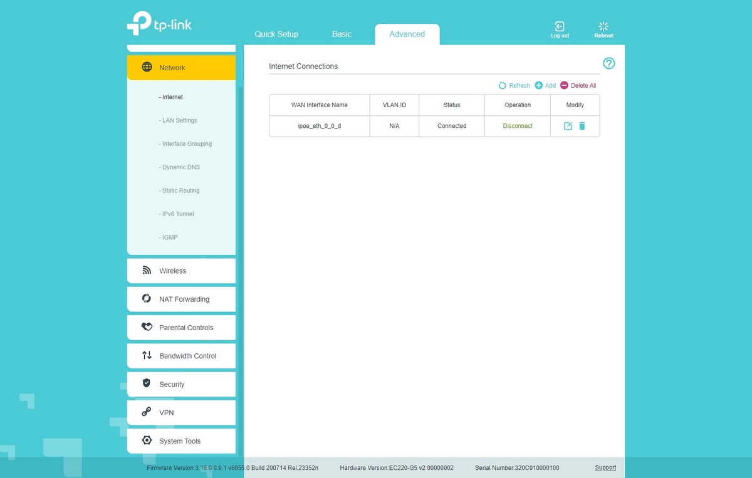Click the Hardware Version text in footer

click(x=397, y=468)
